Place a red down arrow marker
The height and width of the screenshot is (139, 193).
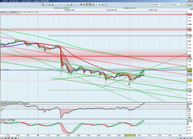(100, 5)
